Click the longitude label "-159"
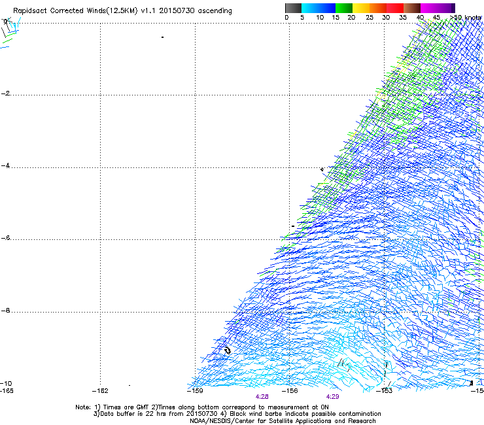484x425 pixels. click(x=195, y=391)
